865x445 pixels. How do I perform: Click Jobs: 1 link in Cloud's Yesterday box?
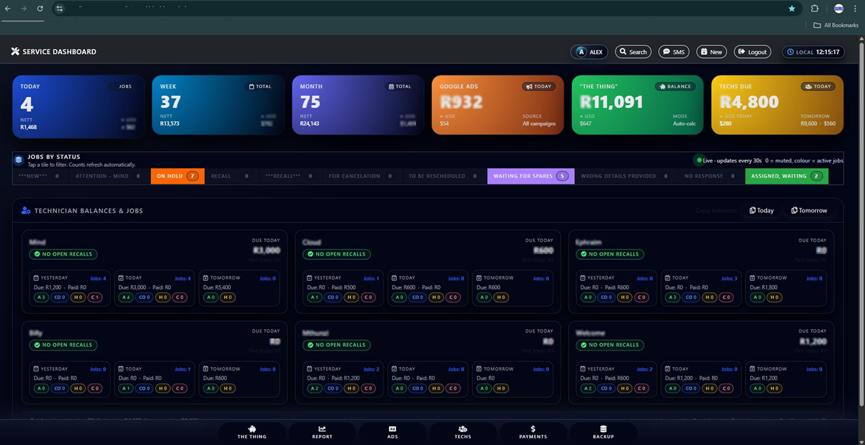(x=371, y=279)
